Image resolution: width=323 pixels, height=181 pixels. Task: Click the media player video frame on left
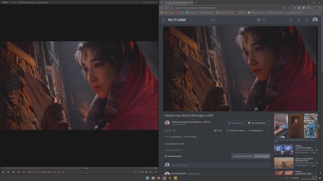[x=79, y=85]
